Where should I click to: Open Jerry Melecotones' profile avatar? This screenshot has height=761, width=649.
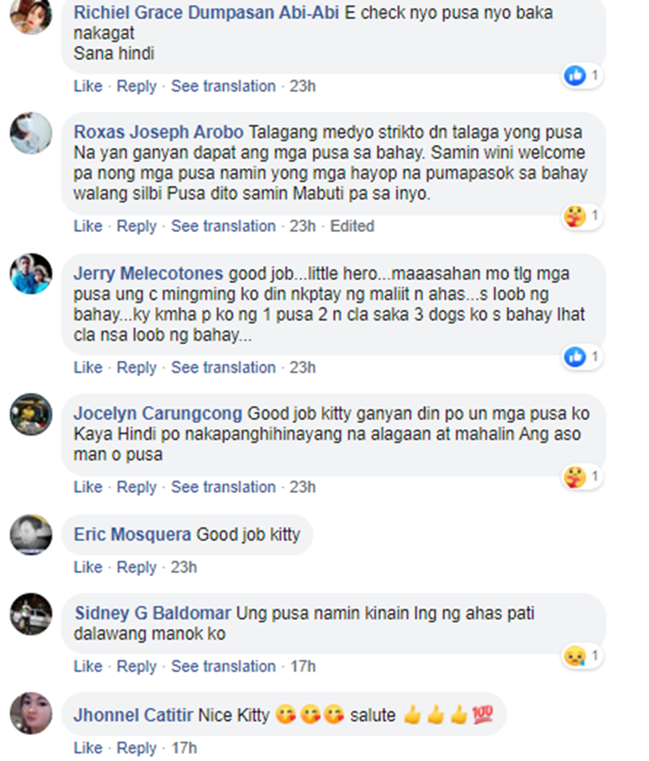click(31, 274)
